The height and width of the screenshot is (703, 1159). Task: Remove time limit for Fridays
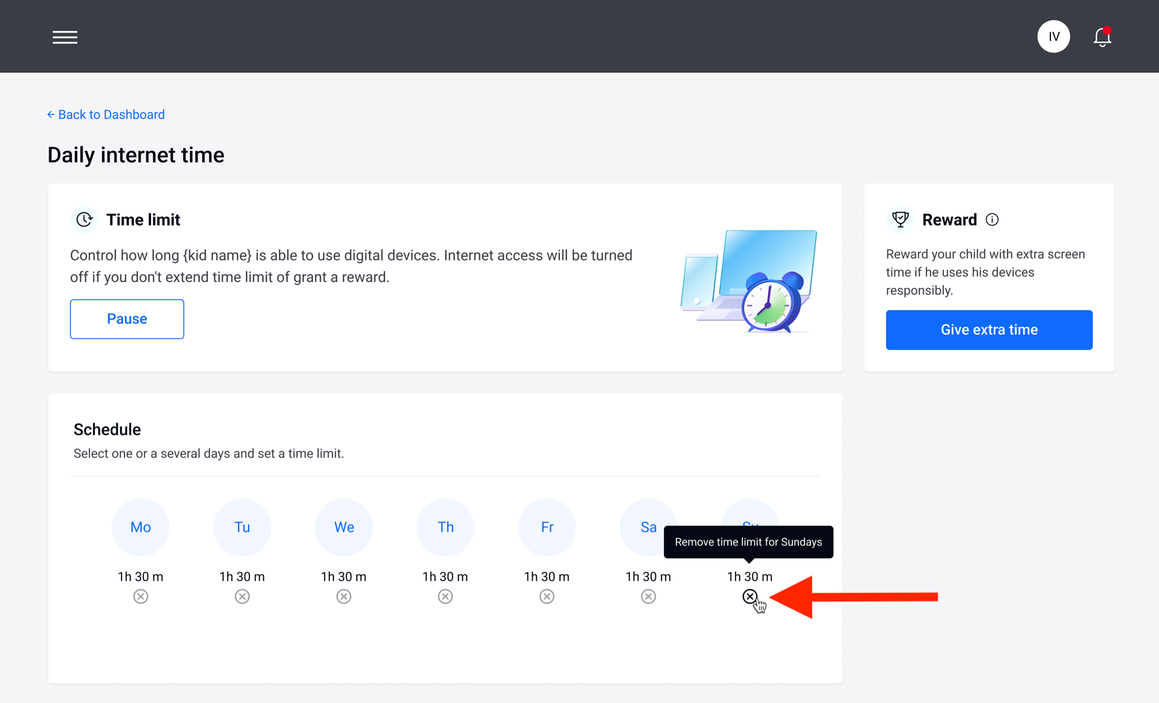[547, 596]
